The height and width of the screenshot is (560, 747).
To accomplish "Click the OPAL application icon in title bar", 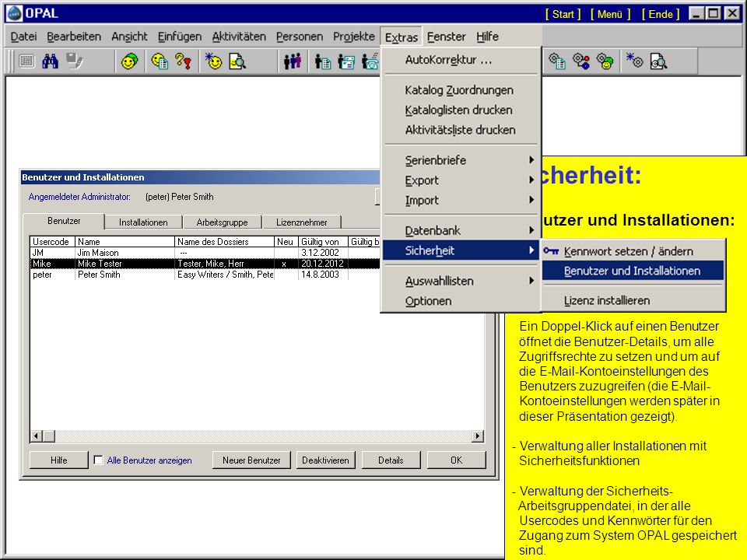I will (x=14, y=13).
